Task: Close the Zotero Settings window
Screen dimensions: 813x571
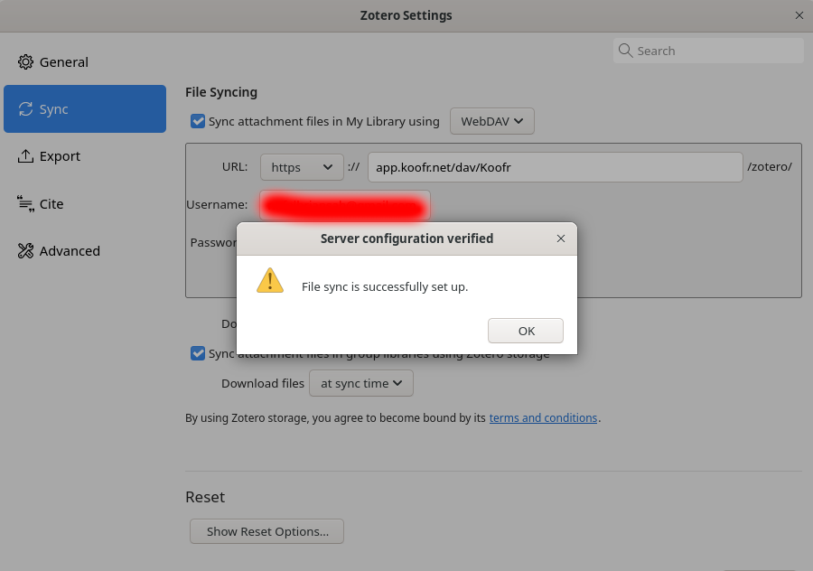Action: coord(799,15)
